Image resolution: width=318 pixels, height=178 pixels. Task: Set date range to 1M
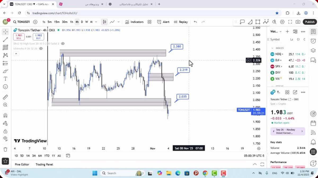(28, 156)
